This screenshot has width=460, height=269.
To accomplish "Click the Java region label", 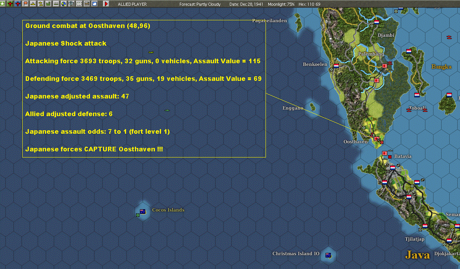I will [x=417, y=255].
